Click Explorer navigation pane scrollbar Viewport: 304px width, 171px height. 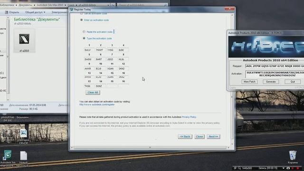[8, 58]
